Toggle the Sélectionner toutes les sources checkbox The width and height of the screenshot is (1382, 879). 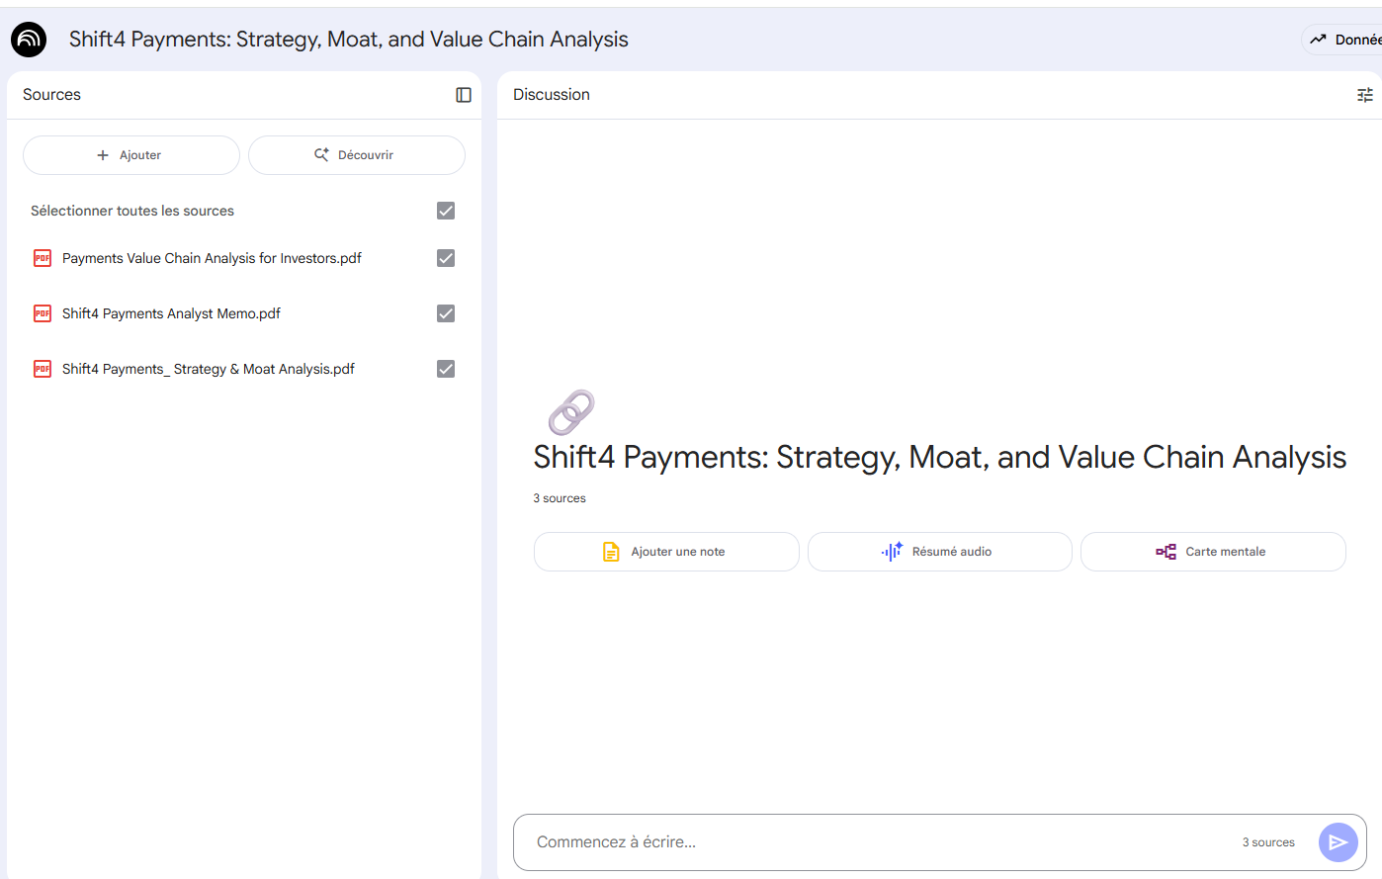[x=446, y=211]
